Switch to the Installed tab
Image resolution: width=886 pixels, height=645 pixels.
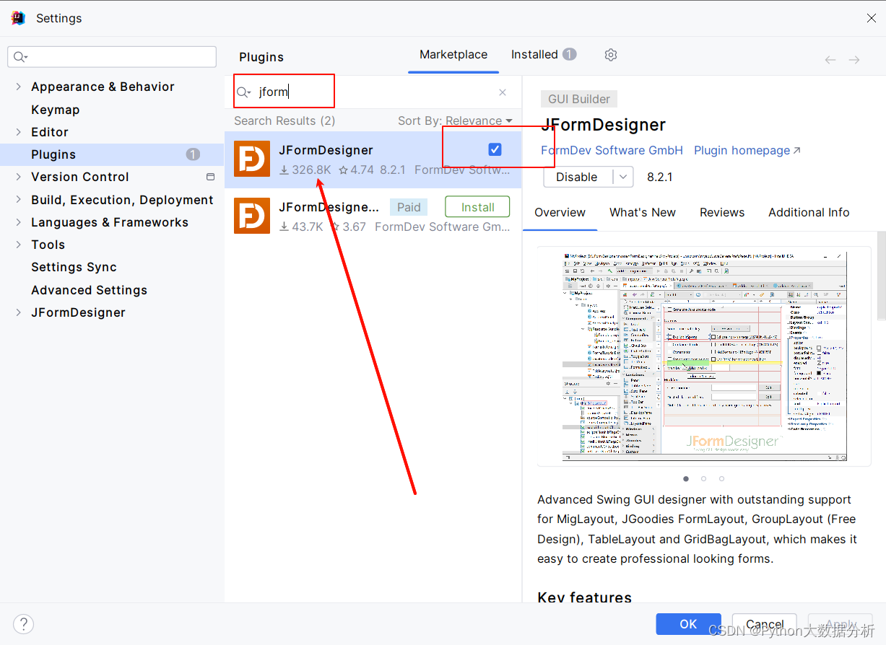click(543, 55)
